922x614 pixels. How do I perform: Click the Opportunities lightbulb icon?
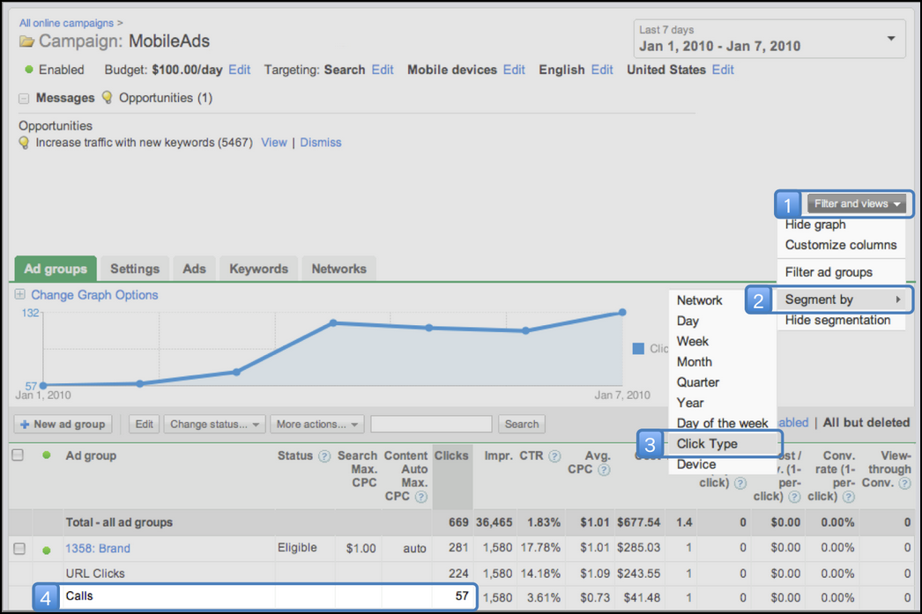tap(108, 98)
